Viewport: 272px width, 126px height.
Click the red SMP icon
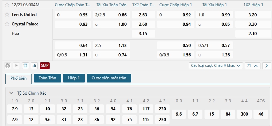[45, 65]
